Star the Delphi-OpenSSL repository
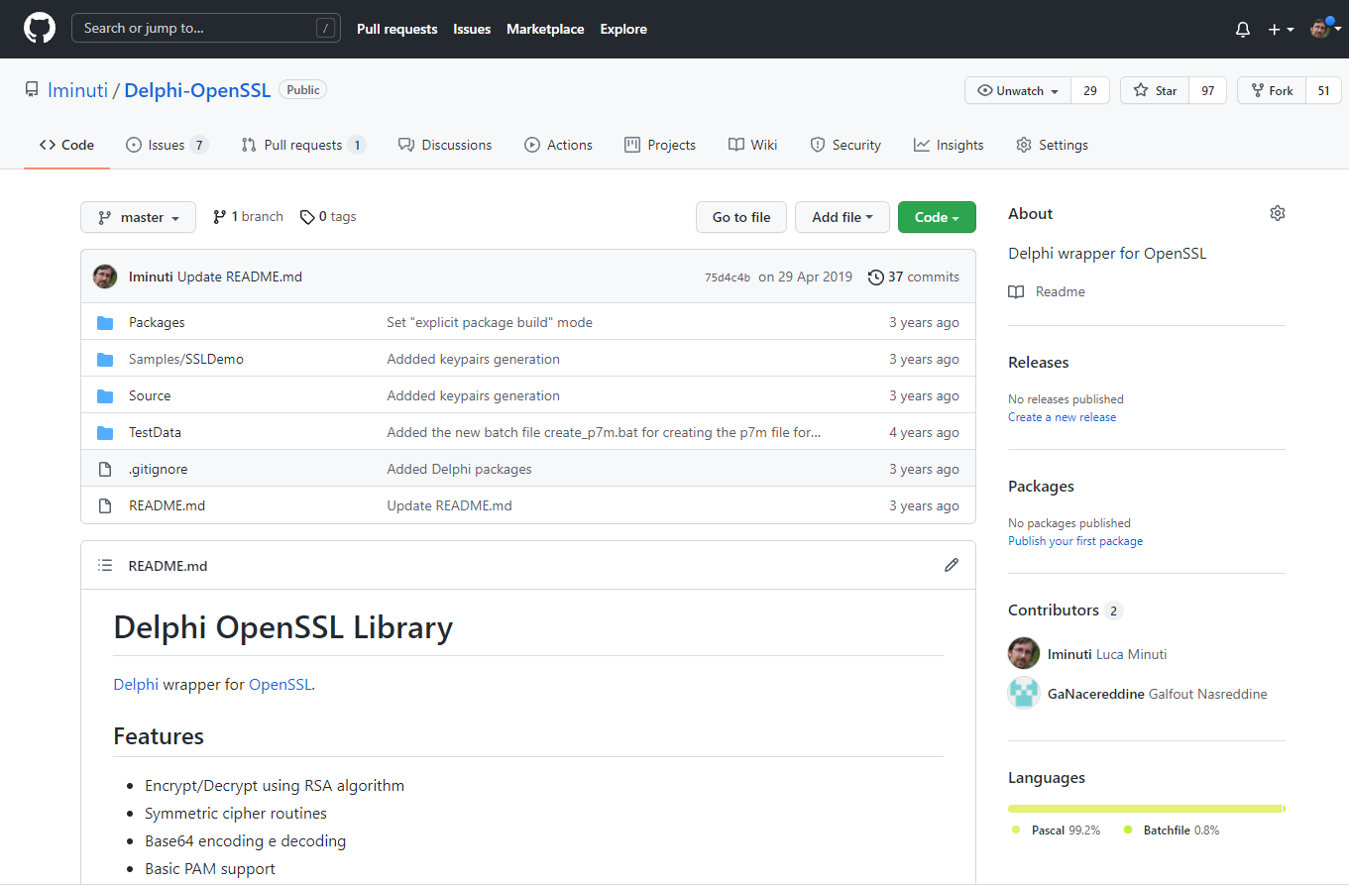 pos(1155,90)
